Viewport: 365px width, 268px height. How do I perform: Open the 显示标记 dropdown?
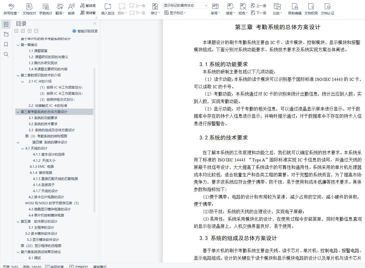(x=175, y=13)
